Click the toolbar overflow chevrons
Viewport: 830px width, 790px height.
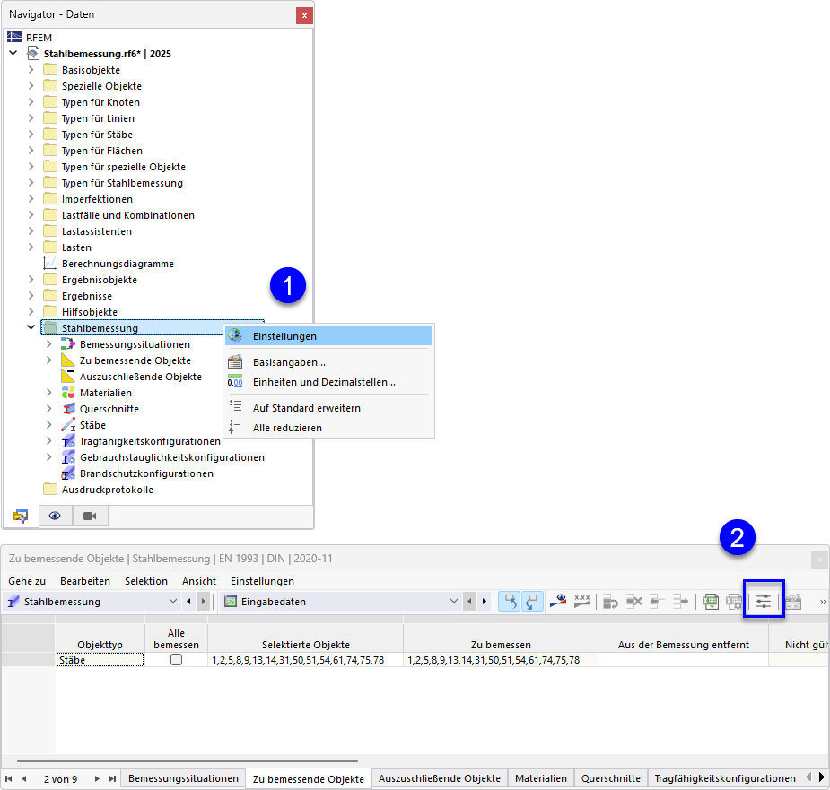coord(823,603)
